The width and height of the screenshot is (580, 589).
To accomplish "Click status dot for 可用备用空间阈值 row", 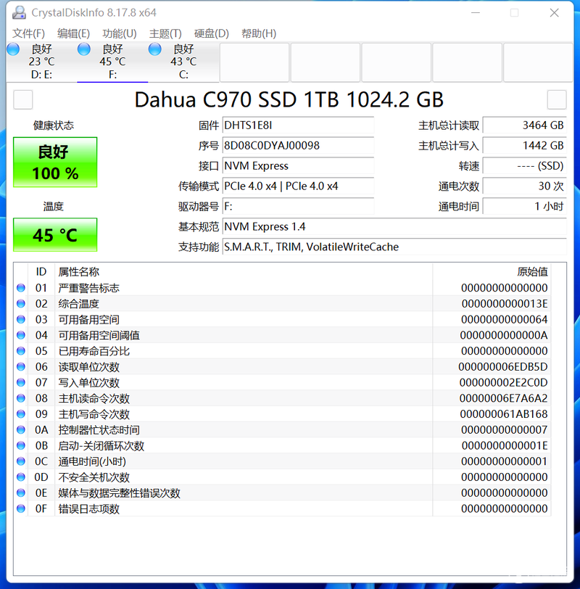I will click(x=21, y=335).
